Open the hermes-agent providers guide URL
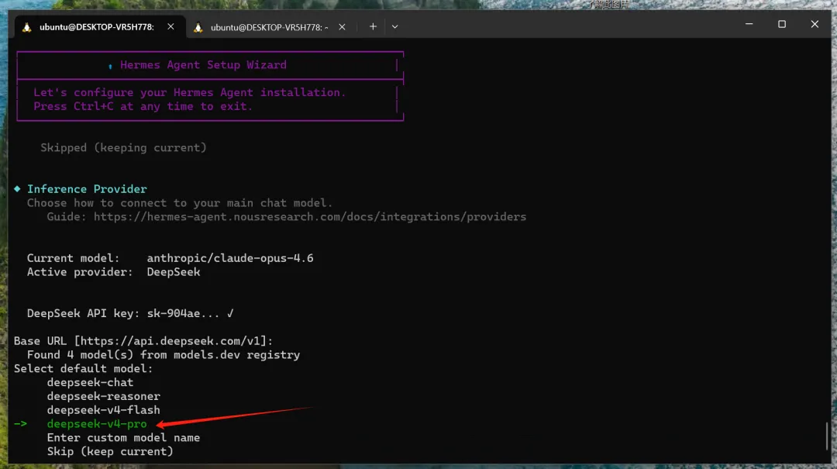The height and width of the screenshot is (469, 837). pos(310,217)
